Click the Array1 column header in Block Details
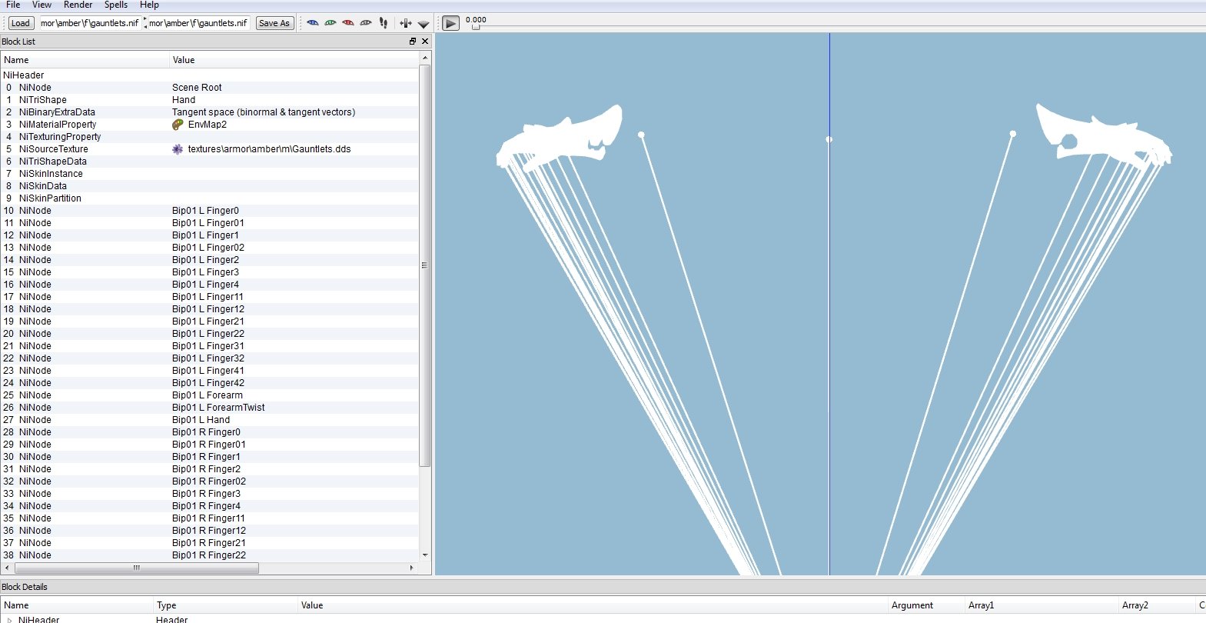Screen dimensions: 1206x623 click(x=1042, y=605)
